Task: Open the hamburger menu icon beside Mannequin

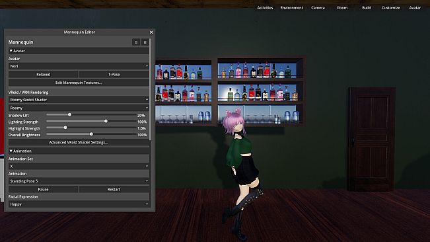Action: click(145, 42)
